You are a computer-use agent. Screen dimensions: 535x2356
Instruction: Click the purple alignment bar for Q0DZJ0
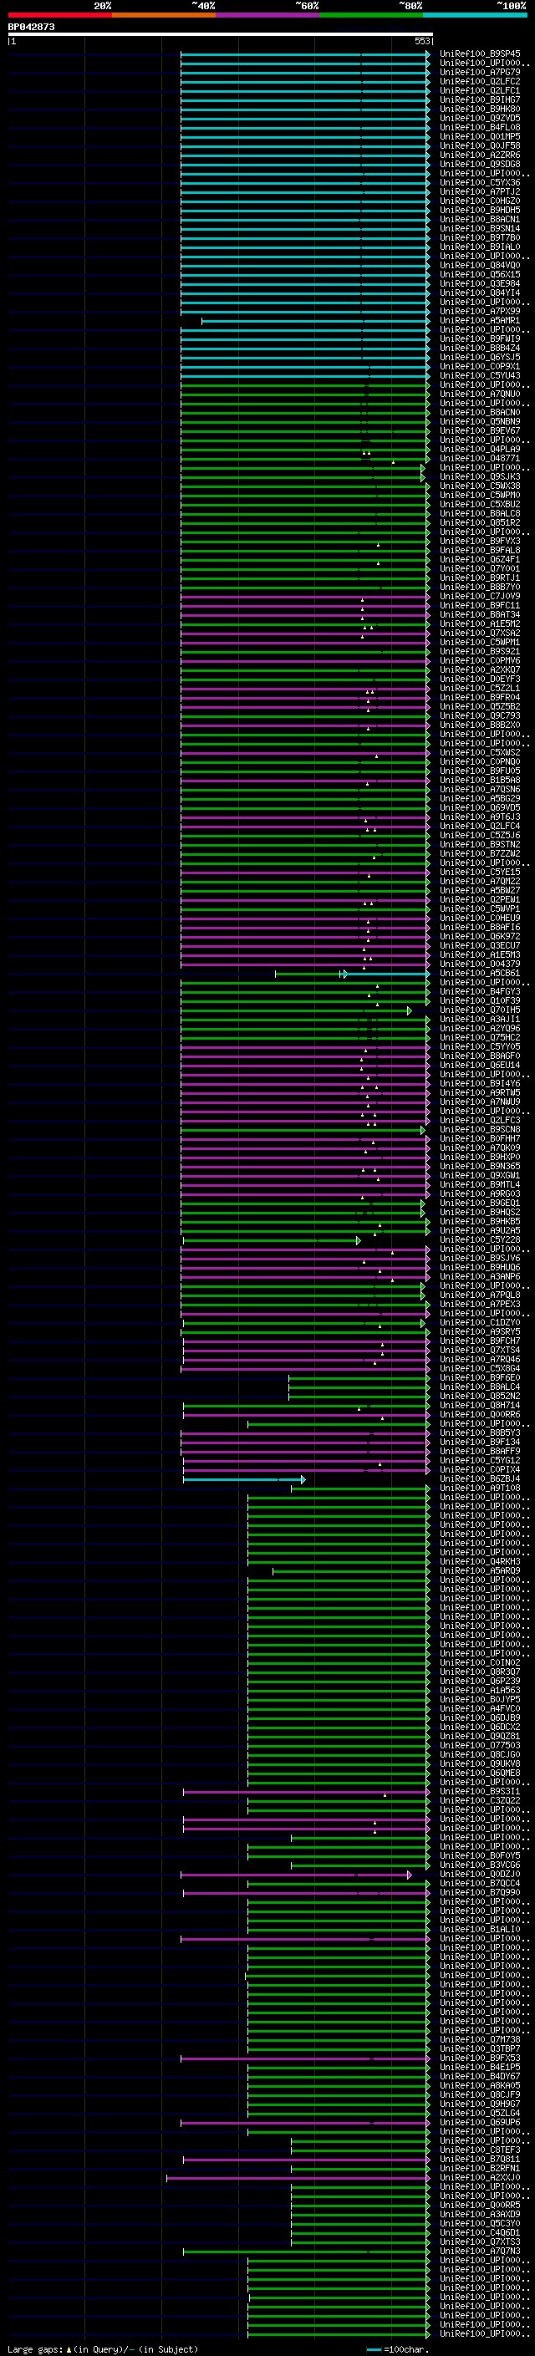click(x=296, y=1875)
